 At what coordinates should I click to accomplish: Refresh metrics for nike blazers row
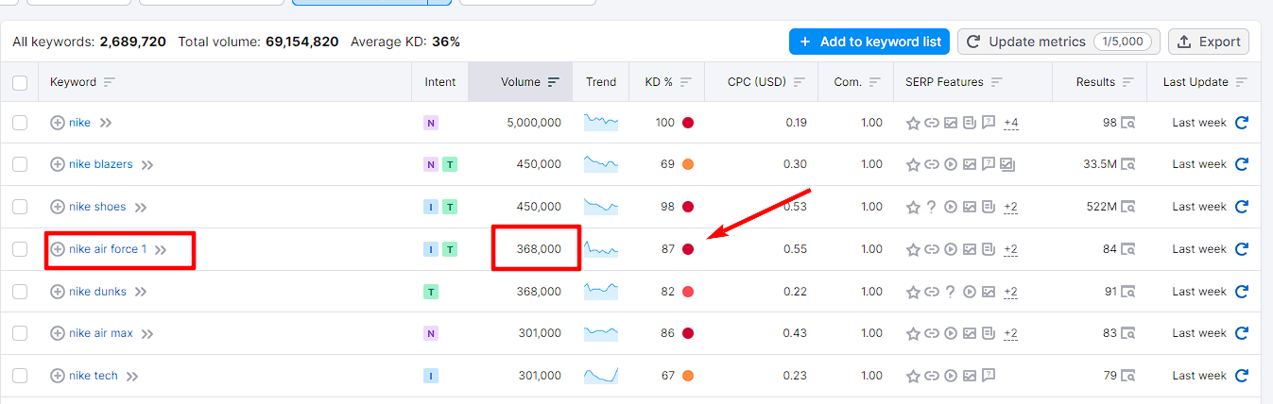tap(1242, 164)
